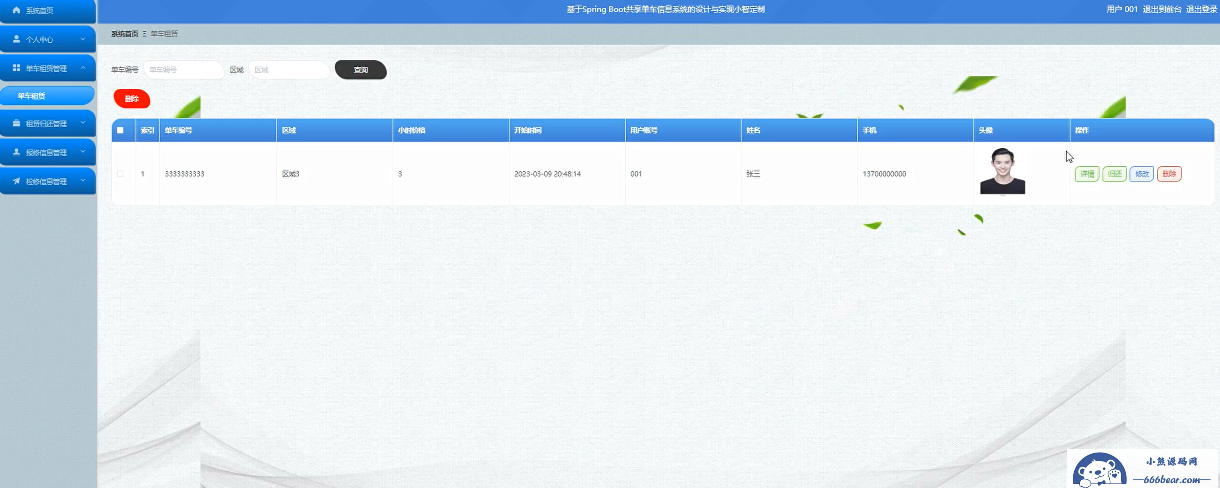Open the 个人中心 menu label
Screen dimensions: 1220x488
[39, 39]
